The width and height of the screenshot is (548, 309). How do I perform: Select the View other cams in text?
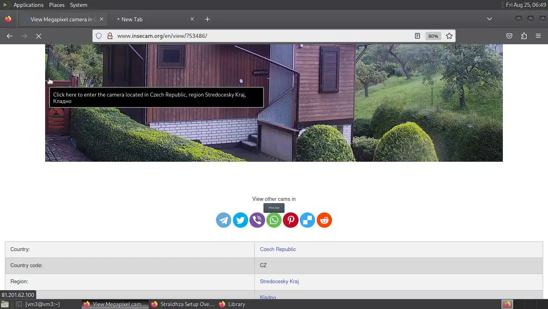274,199
